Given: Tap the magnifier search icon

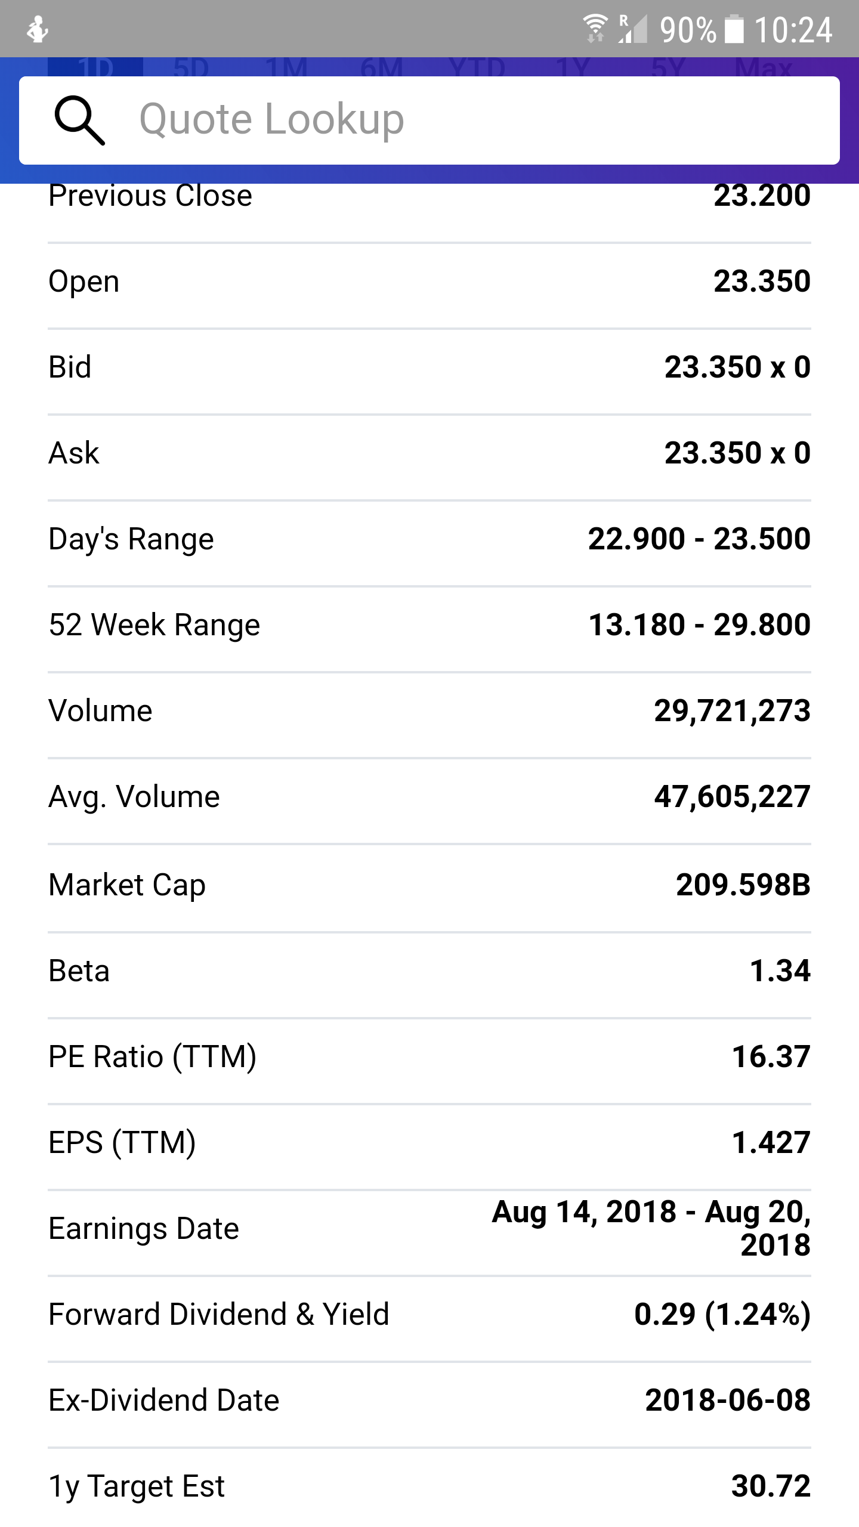Looking at the screenshot, I should [80, 121].
